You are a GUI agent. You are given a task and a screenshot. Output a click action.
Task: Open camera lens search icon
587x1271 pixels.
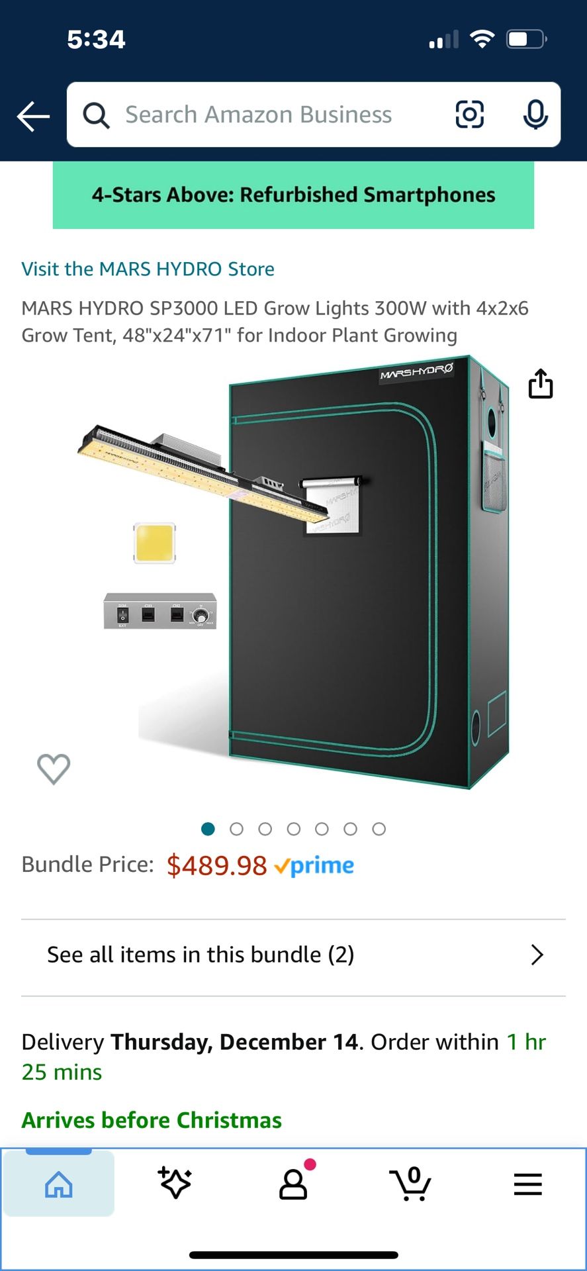(470, 115)
